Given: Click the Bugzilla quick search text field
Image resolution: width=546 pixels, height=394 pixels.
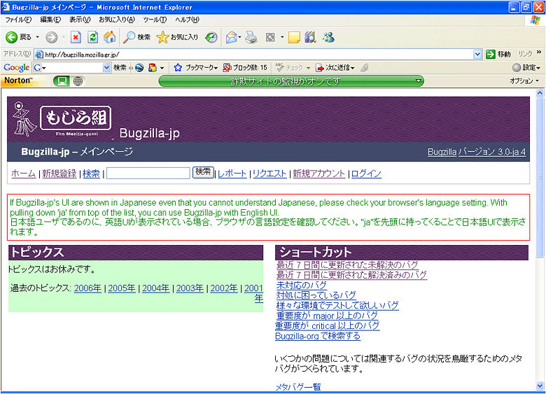Looking at the screenshot, I should (x=148, y=174).
